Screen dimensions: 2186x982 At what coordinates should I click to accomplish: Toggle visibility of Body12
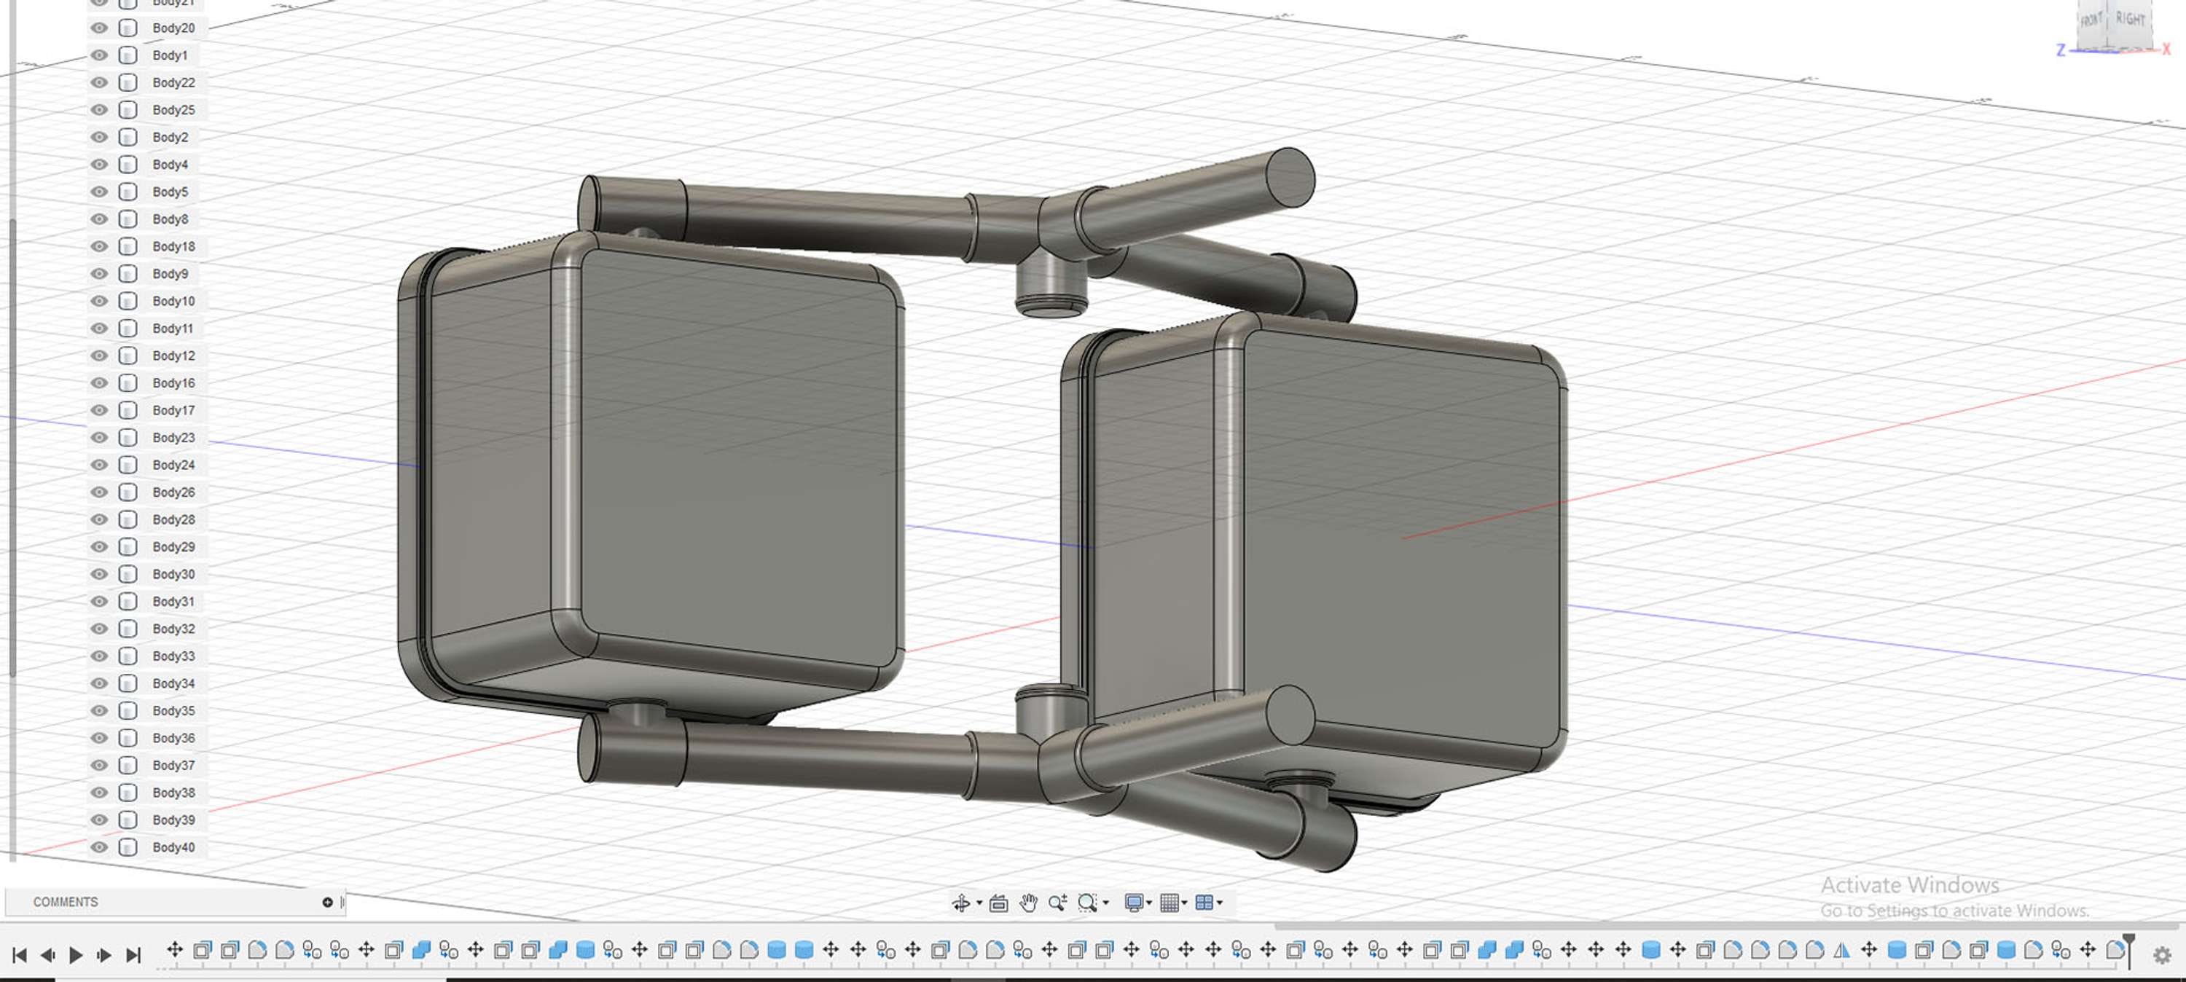[99, 356]
